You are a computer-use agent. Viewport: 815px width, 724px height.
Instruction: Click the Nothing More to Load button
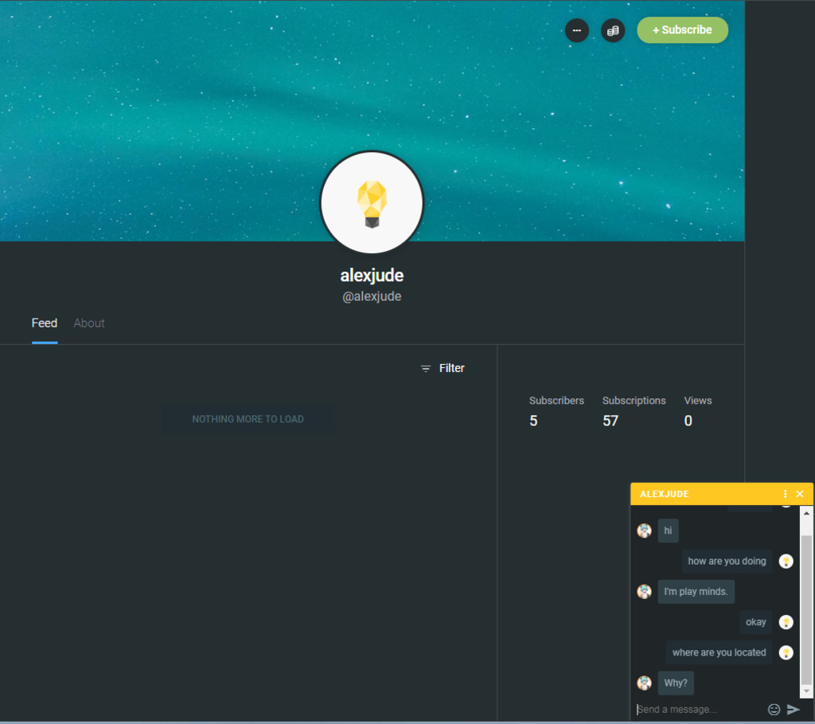[248, 419]
